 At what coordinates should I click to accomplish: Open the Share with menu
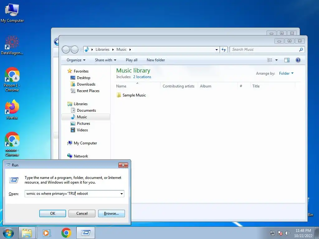[105, 60]
